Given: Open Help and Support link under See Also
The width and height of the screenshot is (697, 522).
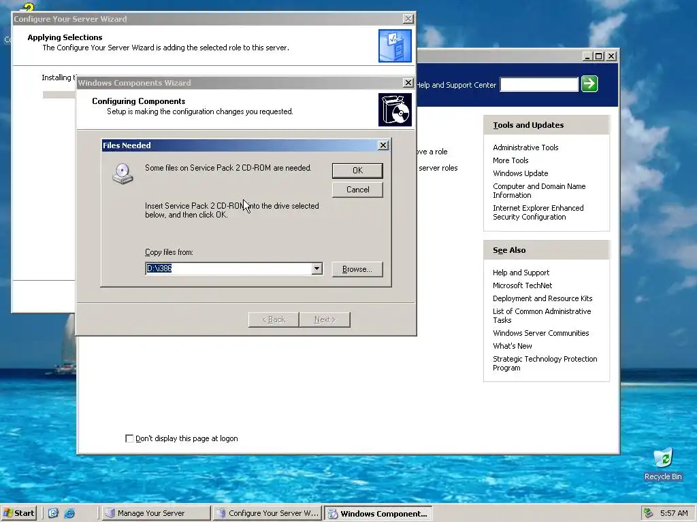Looking at the screenshot, I should (x=521, y=273).
